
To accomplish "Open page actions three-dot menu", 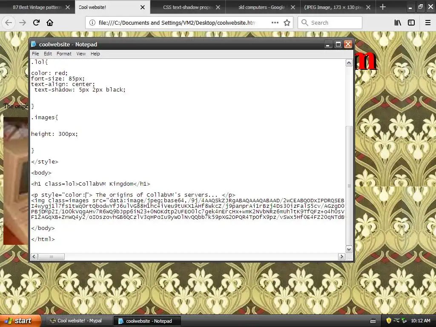I will (x=275, y=23).
